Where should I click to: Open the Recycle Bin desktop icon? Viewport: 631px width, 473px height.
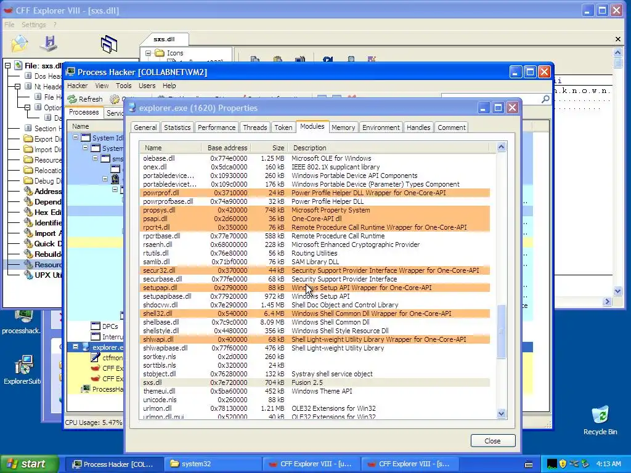(600, 421)
